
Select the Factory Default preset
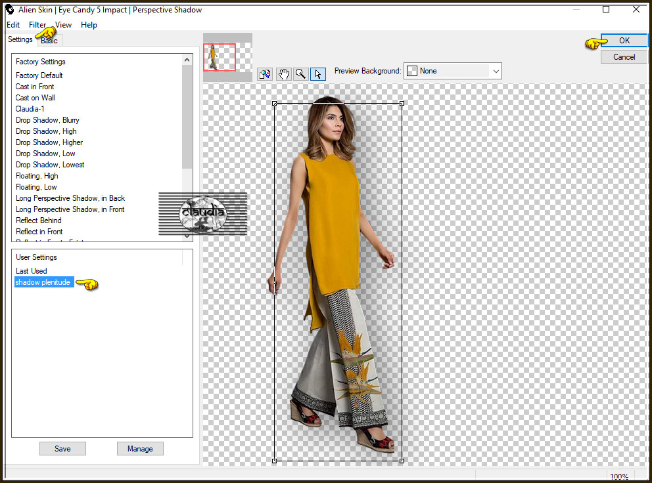click(39, 75)
